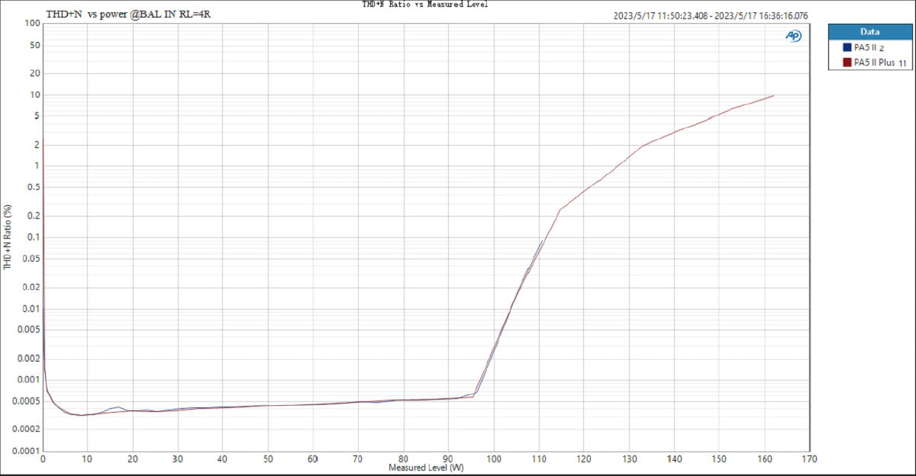Click the Data legend header
This screenshot has width=916, height=476.
tap(869, 32)
